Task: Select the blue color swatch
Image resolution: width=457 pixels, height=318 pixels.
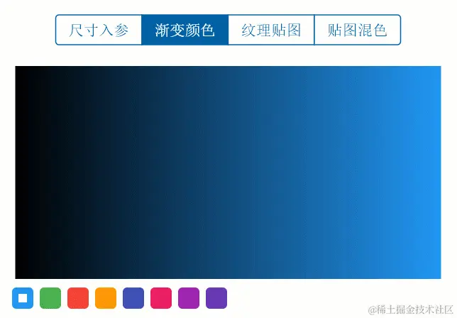Action: [x=23, y=298]
